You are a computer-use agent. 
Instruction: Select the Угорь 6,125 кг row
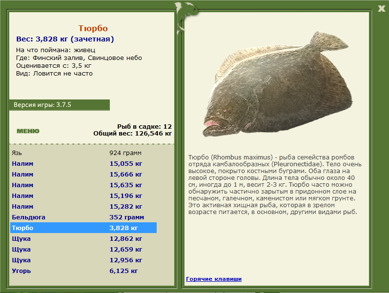pyautogui.click(x=83, y=271)
